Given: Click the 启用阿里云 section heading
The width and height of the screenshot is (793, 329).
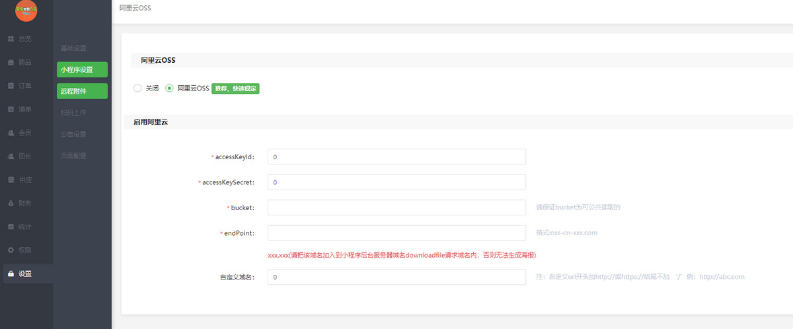Looking at the screenshot, I should tap(151, 122).
